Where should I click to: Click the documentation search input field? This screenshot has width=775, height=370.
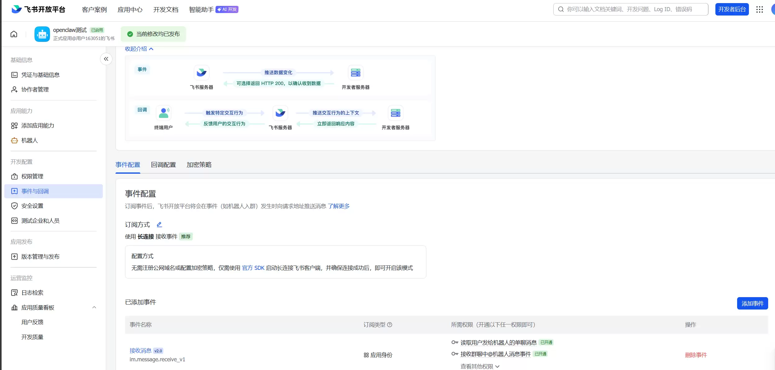[x=630, y=9]
